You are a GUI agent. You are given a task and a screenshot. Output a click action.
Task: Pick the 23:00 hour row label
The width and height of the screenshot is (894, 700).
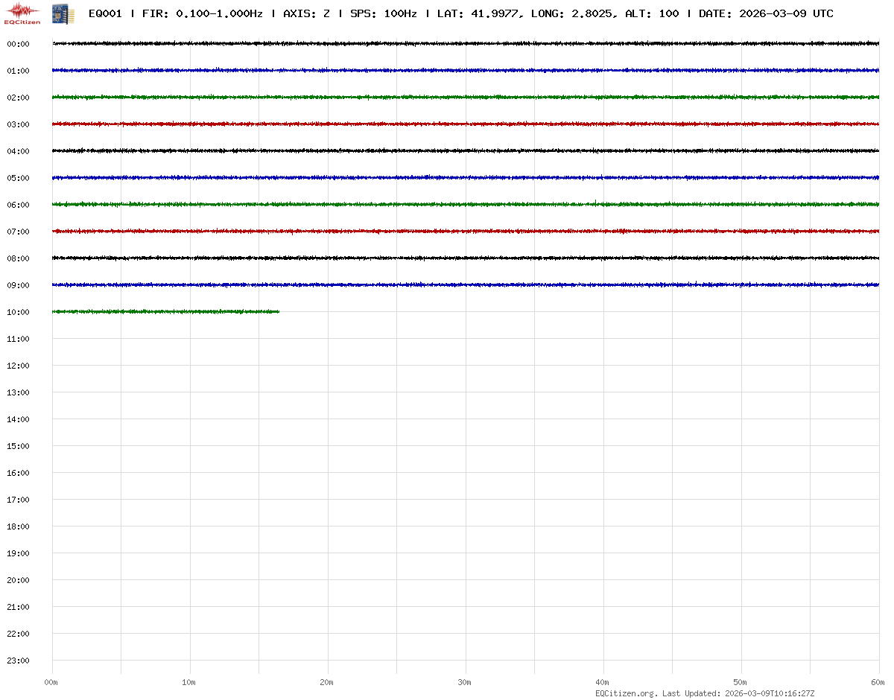[x=18, y=661]
